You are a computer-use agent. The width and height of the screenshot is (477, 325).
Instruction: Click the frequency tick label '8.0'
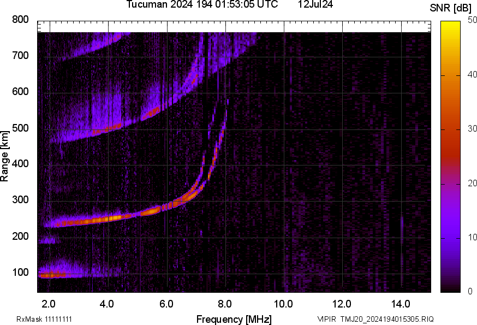[x=224, y=304]
